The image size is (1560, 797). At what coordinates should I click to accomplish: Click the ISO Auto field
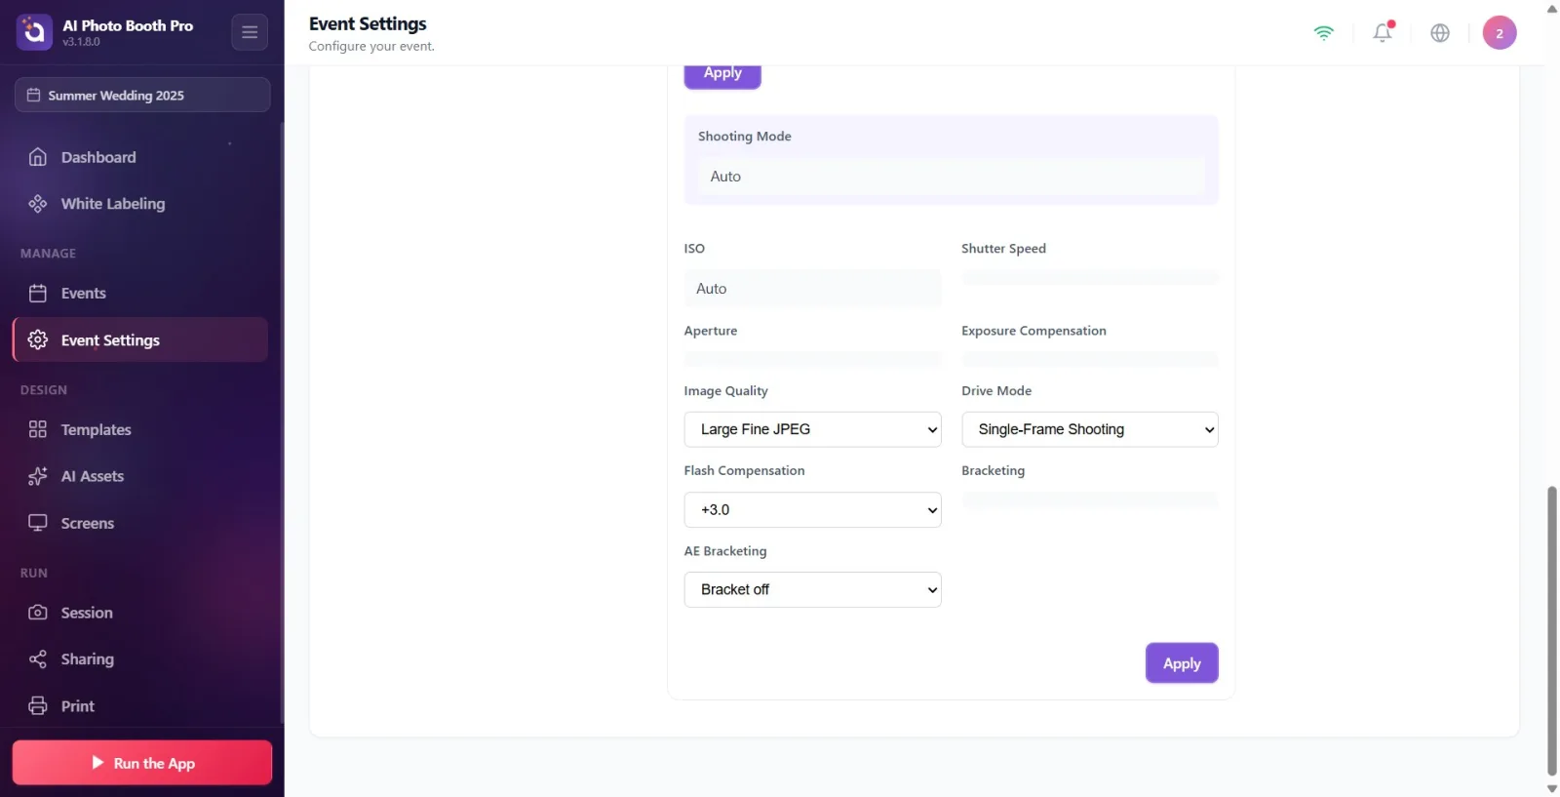812,289
